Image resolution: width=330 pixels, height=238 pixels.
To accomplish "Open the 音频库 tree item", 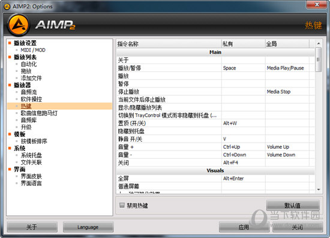I will click(29, 120).
